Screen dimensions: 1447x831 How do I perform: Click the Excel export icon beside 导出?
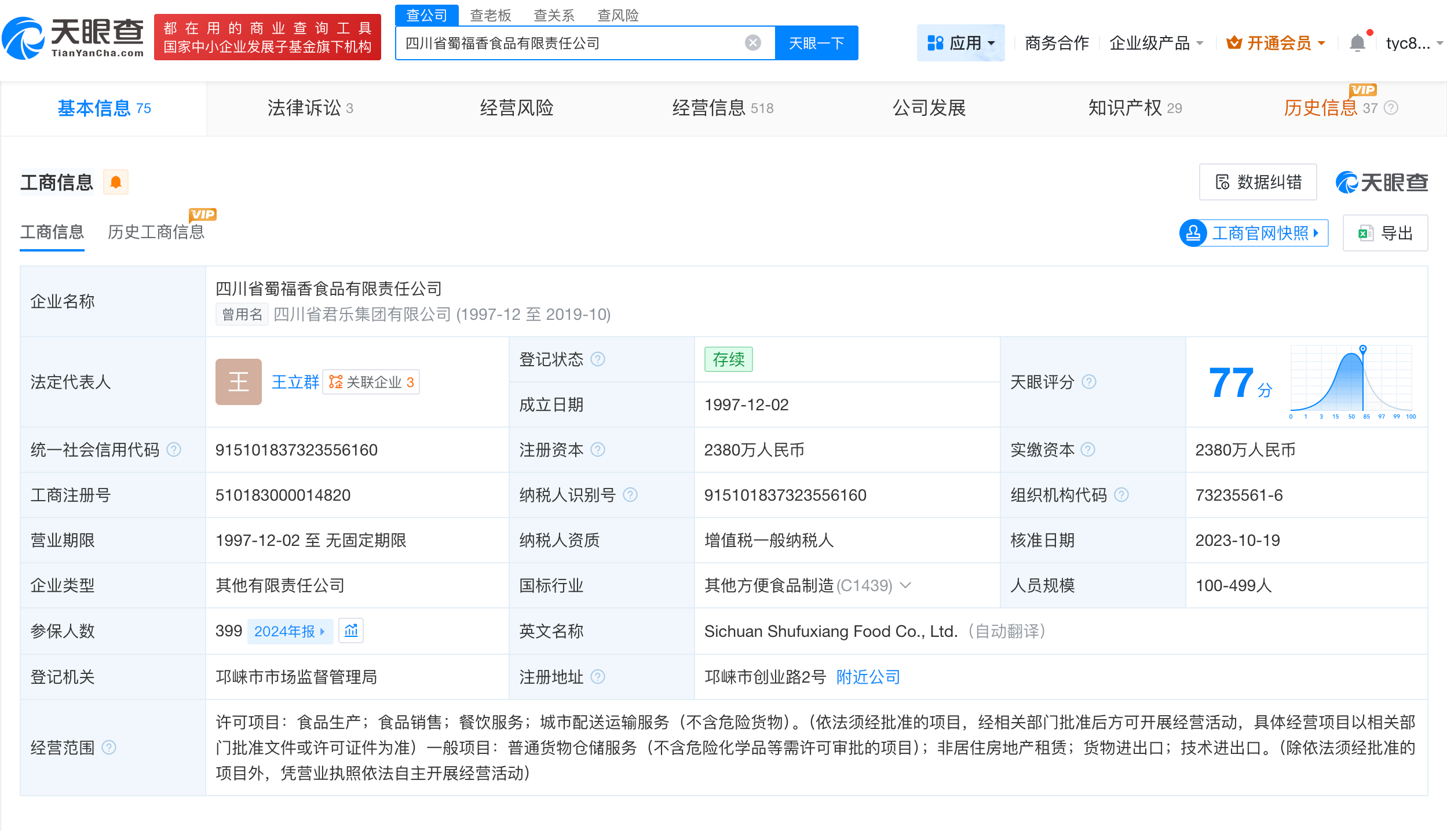(x=1364, y=233)
